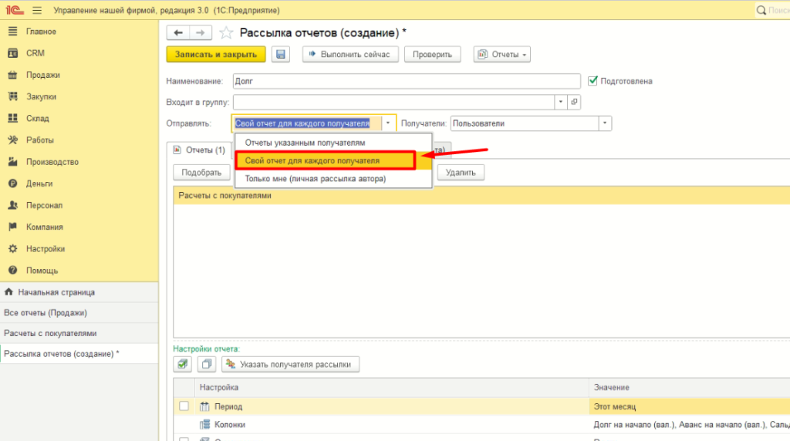Screen dimensions: 790x441
Task: Click the Входит в группу input field
Action: (393, 103)
